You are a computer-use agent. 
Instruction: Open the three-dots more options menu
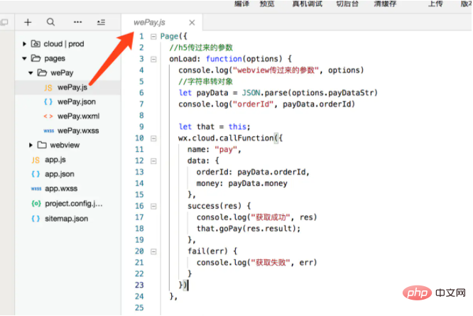(77, 22)
